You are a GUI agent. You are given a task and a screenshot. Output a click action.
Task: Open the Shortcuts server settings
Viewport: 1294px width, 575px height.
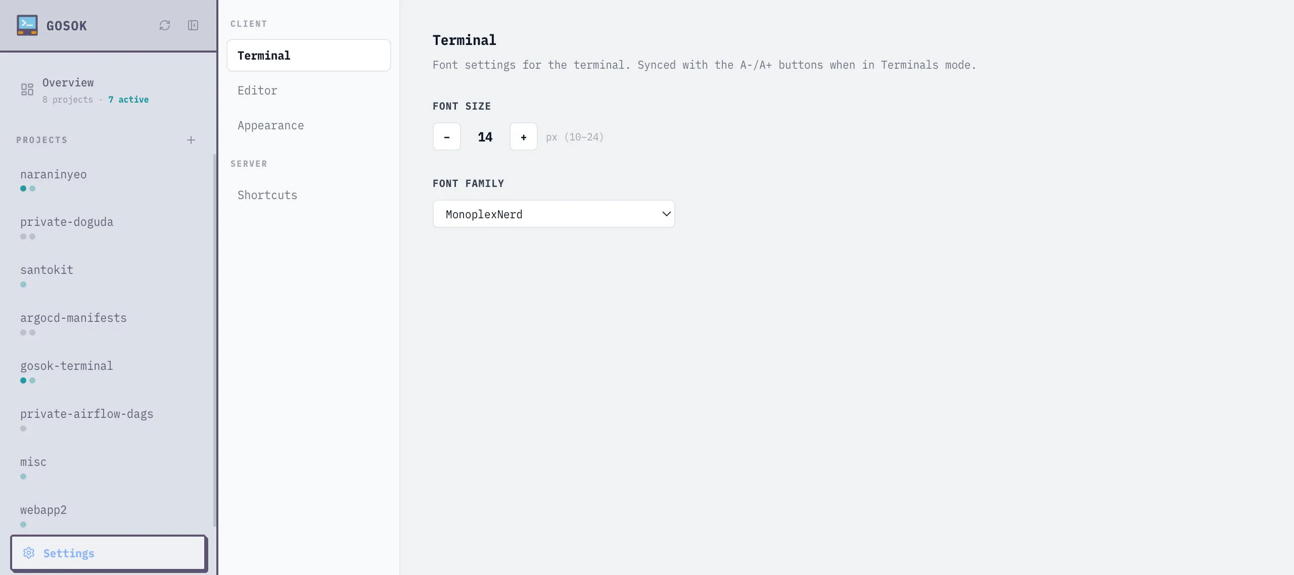[x=267, y=195]
